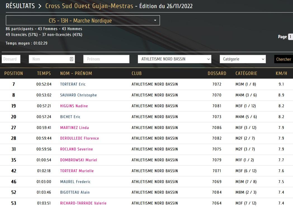This screenshot has height=207, width=293.
Task: Click club cell in BICHET Eric row
Action: (155, 117)
